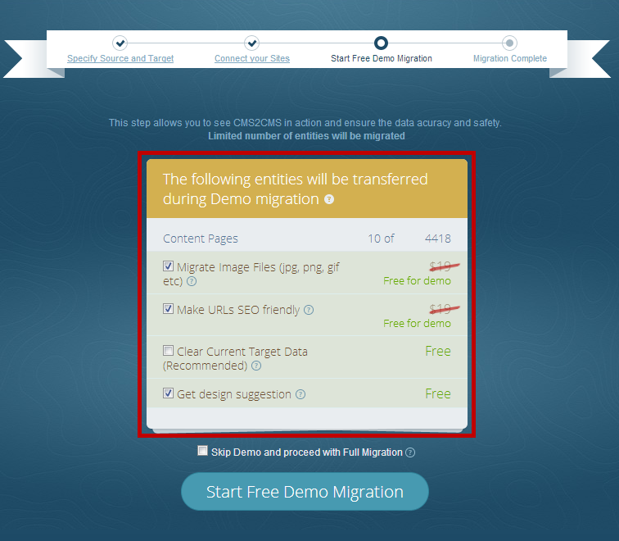Click '10 of' pages count text
This screenshot has height=541, width=619.
[381, 239]
